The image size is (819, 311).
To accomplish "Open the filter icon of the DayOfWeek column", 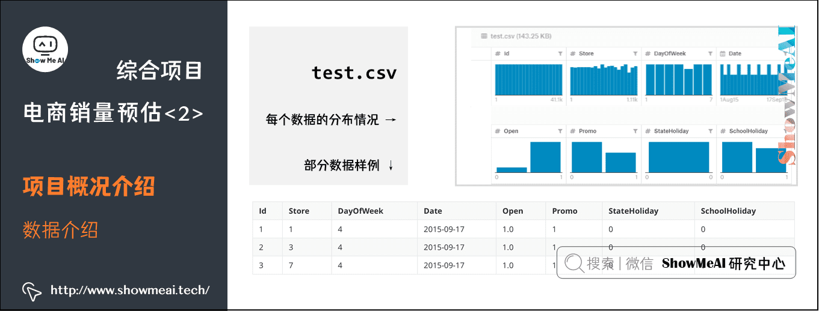I will (x=710, y=53).
